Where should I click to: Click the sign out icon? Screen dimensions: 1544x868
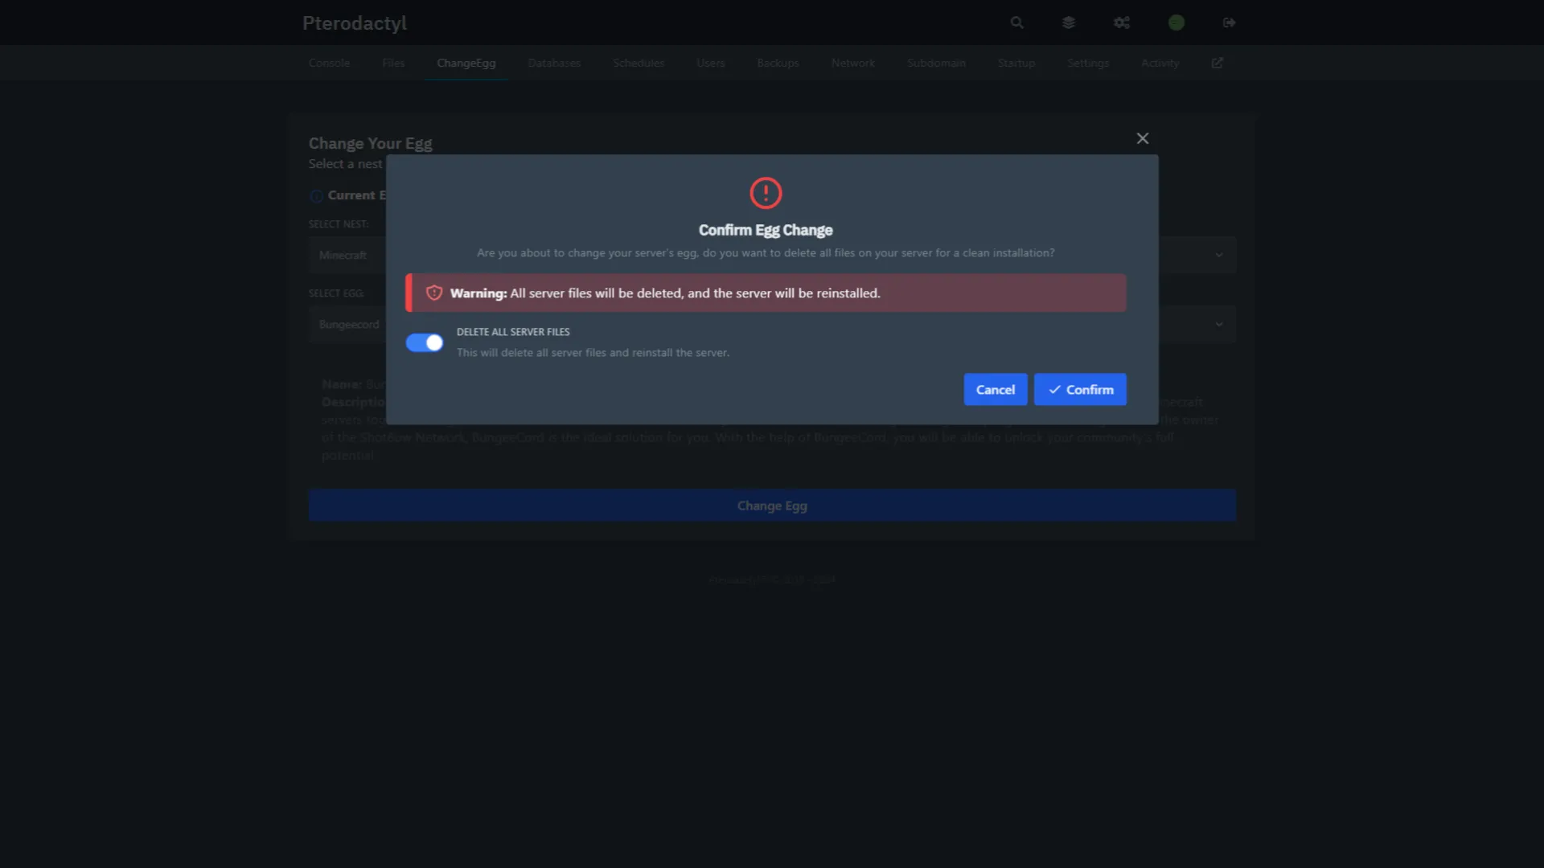(1229, 23)
